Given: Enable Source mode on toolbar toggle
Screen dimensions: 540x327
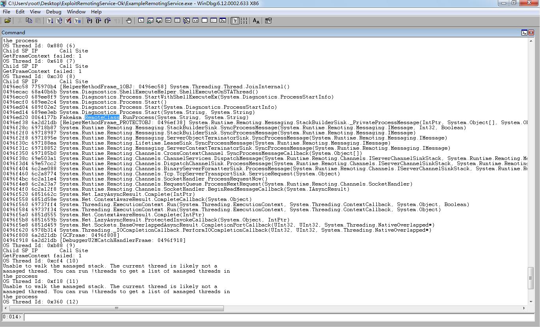Looking at the screenshot, I should point(235,20).
